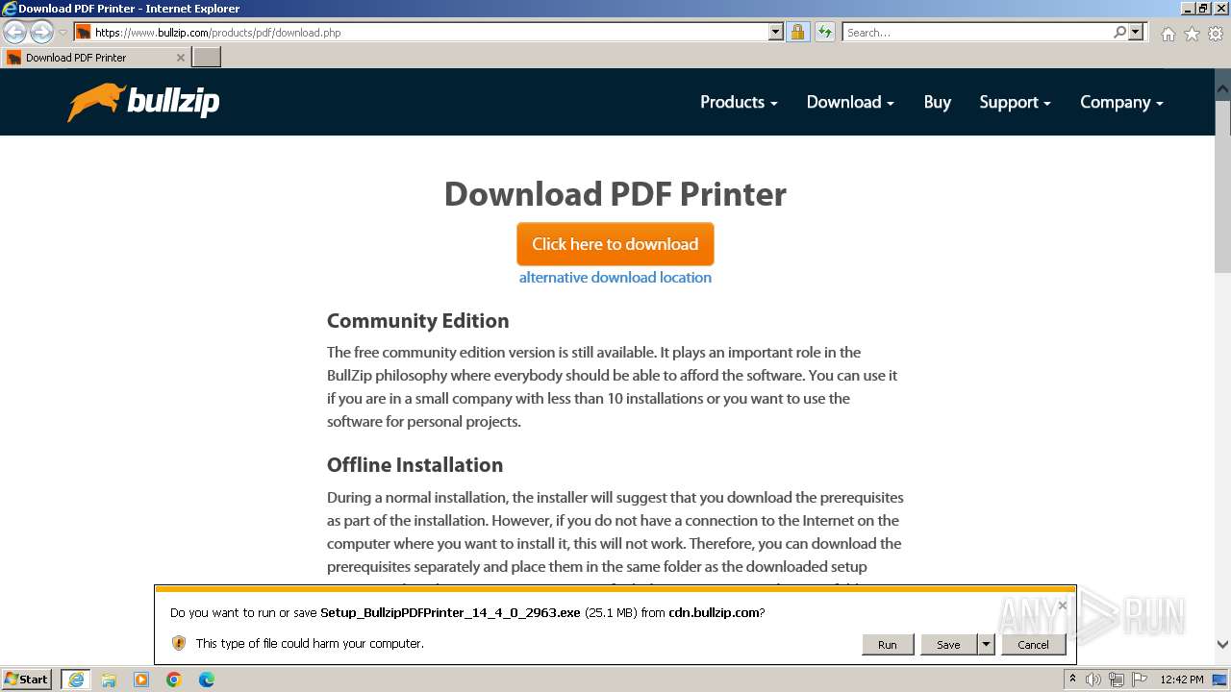Open a new blank tab
The height and width of the screenshot is (692, 1231).
(x=207, y=58)
